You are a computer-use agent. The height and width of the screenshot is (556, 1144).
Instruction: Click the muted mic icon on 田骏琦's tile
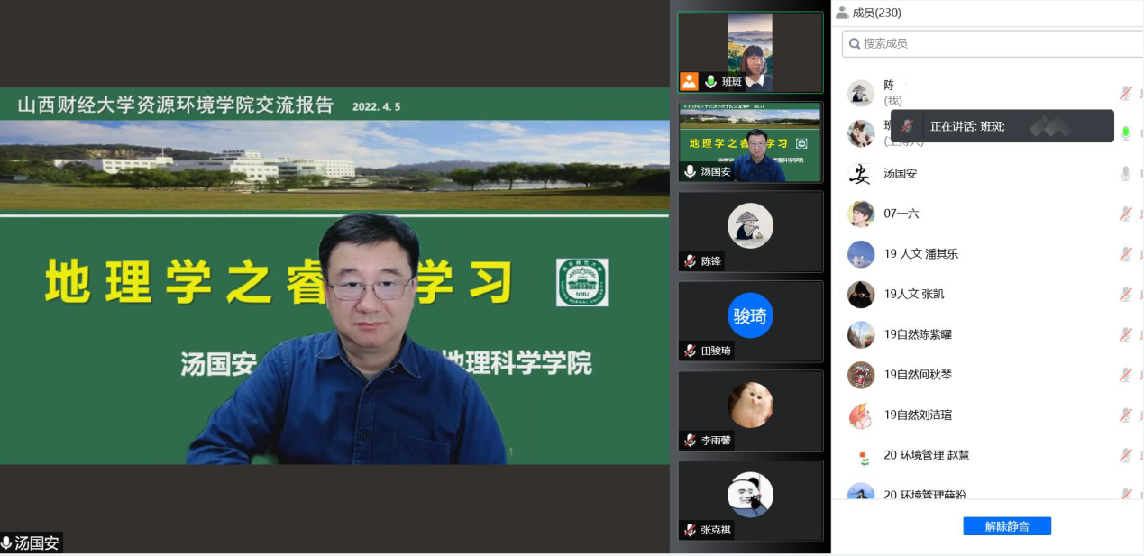690,351
